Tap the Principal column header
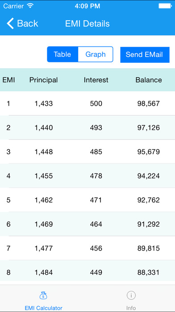Screen dimensions: 175x312 [x=44, y=80]
